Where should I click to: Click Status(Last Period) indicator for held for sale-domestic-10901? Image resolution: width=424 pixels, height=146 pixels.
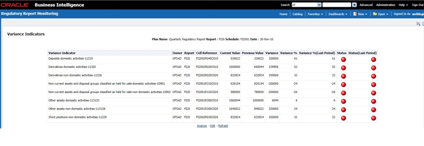[374, 84]
